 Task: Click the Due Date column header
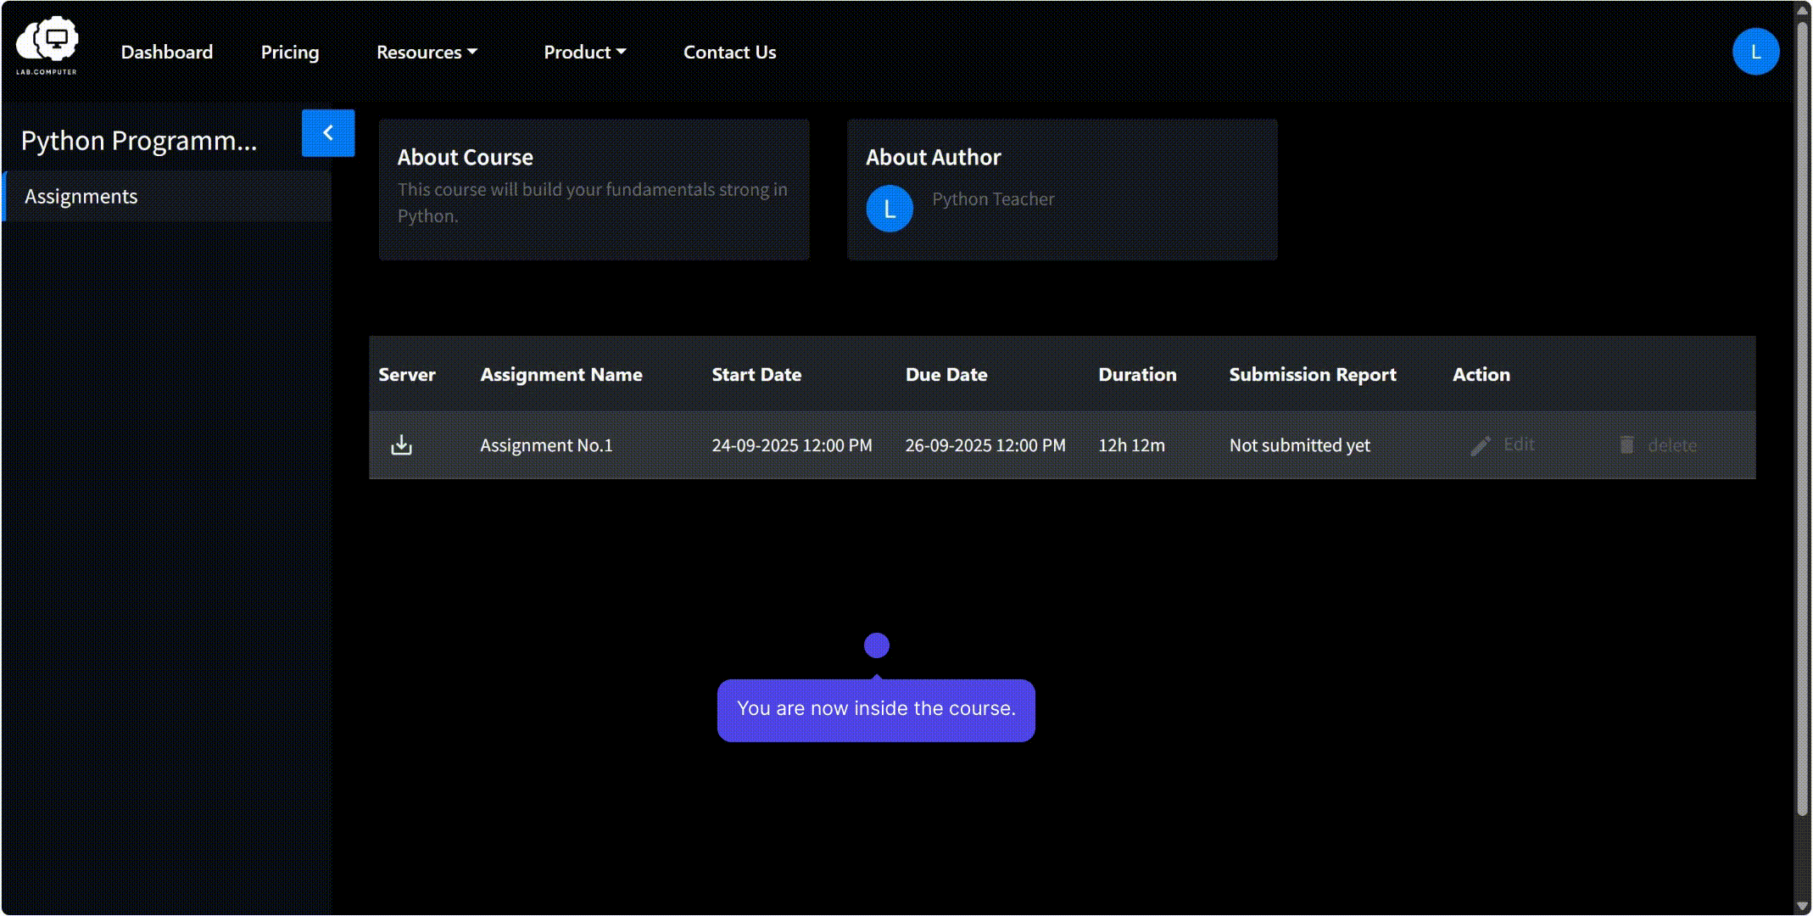coord(946,375)
